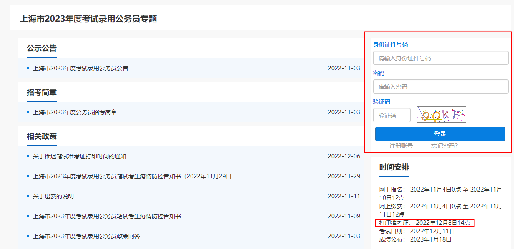Open the 上海市2023年度公务员招考简章 link
Screen dimensions: 514x249
click(x=75, y=112)
